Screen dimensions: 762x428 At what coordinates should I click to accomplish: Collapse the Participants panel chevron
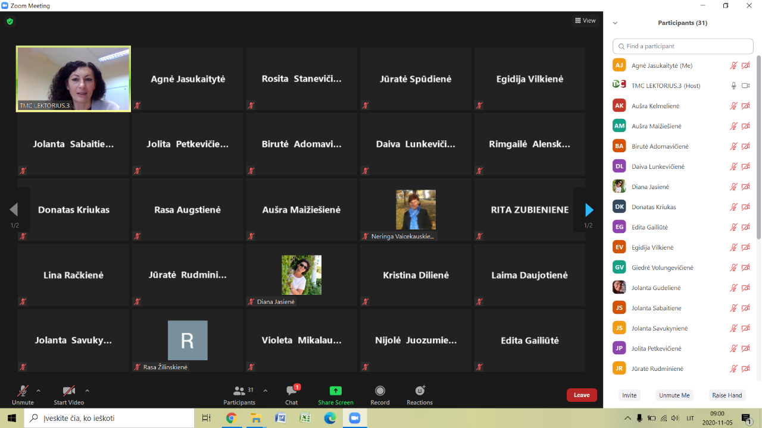[615, 23]
